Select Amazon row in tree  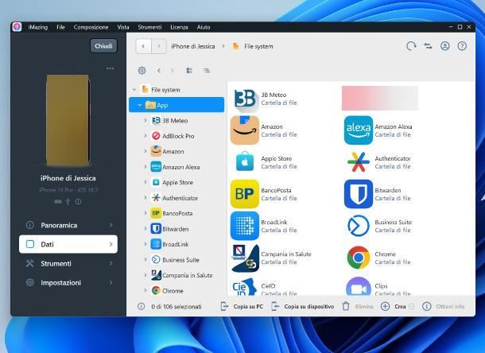[x=177, y=151]
